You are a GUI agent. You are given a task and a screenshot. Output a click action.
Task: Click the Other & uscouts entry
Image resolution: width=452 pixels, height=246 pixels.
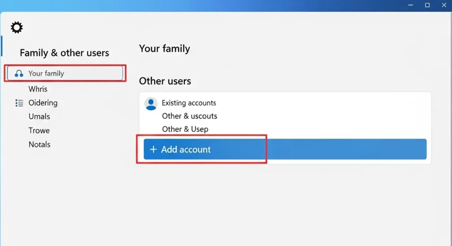click(x=189, y=116)
